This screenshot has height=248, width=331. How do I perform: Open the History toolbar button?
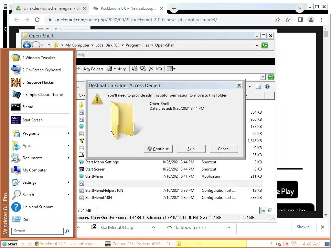[x=116, y=69]
